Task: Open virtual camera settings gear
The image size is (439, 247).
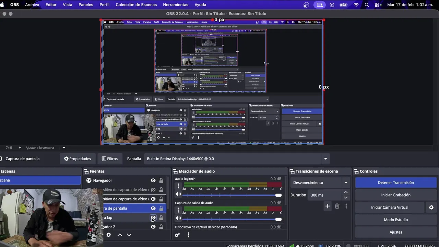Action: pos(431,207)
